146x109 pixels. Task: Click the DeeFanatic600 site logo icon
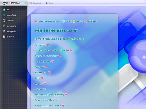tap(4, 3)
